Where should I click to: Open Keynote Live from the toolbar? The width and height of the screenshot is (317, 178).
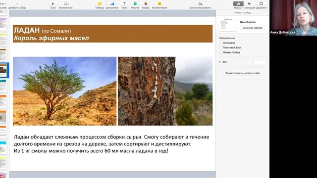(66, 3)
